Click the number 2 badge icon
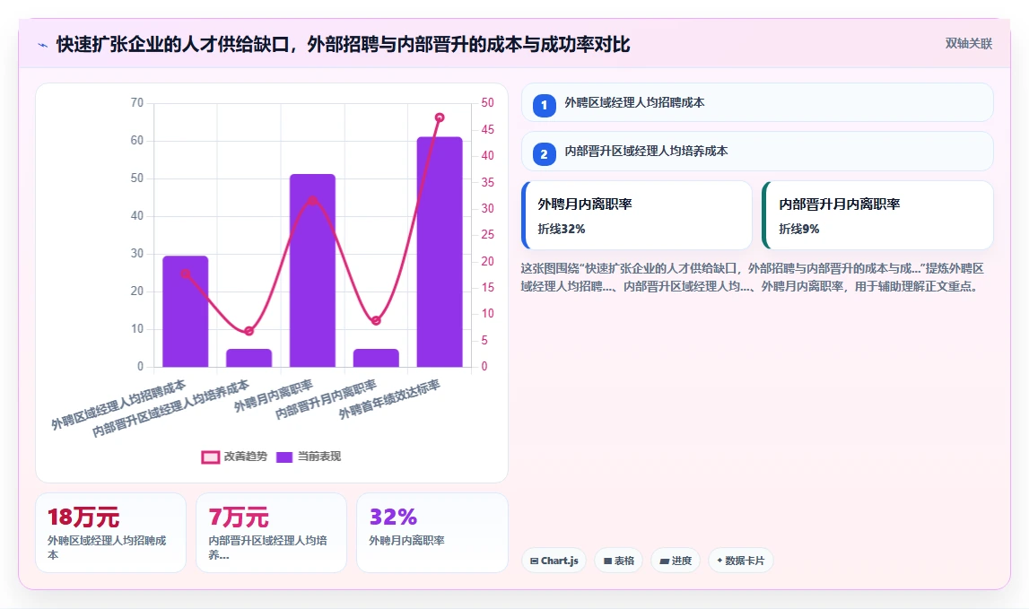The width and height of the screenshot is (1029, 609). (x=544, y=154)
